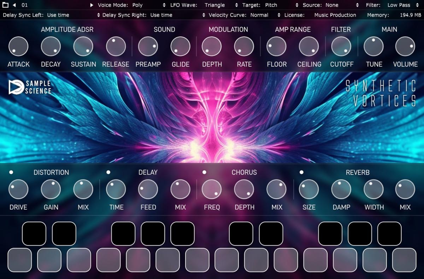Click the distortion DRIVE knob

[18, 189]
